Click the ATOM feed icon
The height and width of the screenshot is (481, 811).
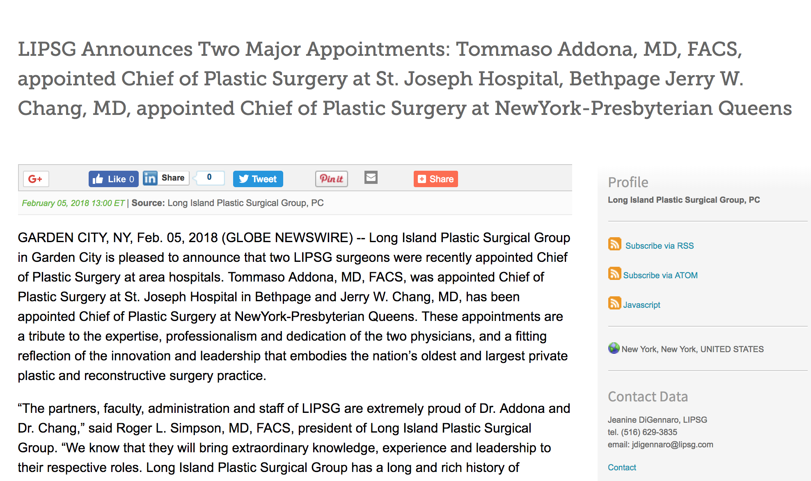(614, 274)
